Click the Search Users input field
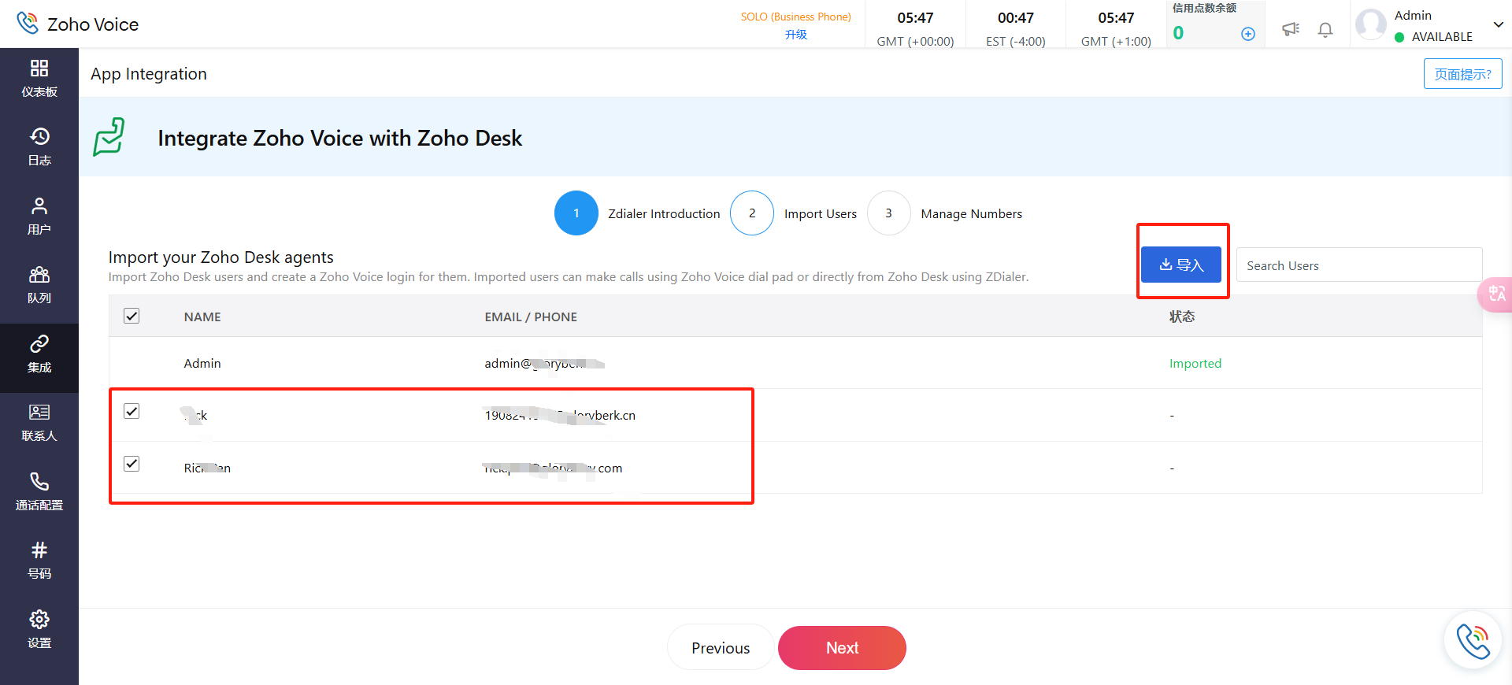Screen dimensions: 1512x685 (x=1358, y=265)
